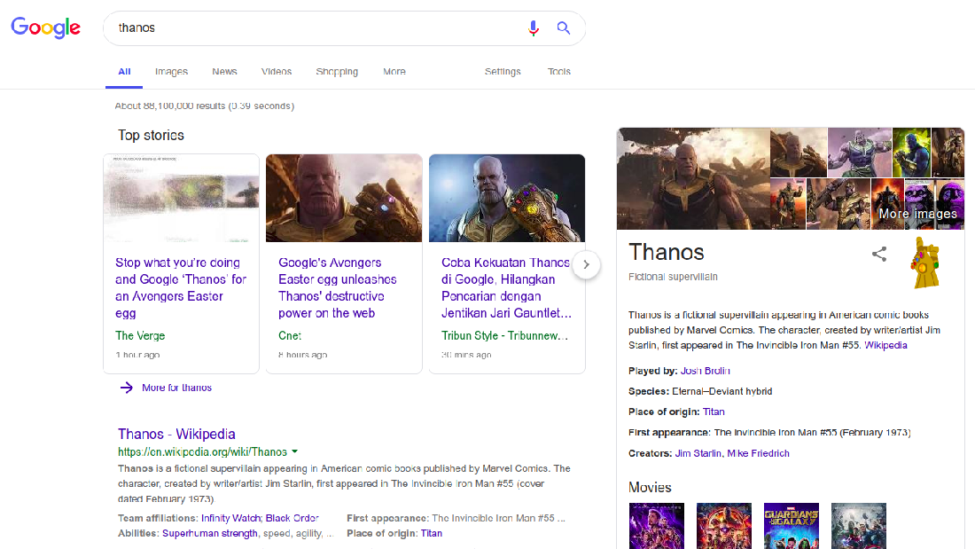Open second movie poster under Movies
Image resolution: width=975 pixels, height=549 pixels.
point(724,526)
